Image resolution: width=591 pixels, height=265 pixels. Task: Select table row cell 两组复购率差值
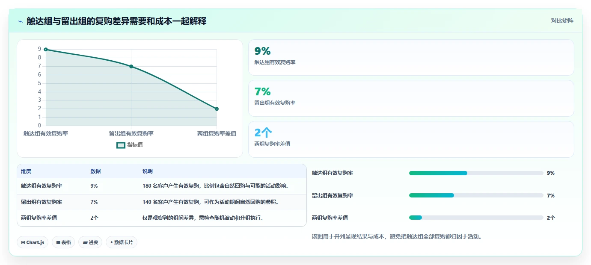(39, 218)
